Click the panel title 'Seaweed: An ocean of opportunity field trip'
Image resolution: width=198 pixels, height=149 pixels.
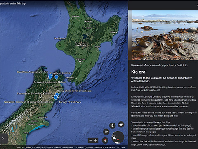click(159, 65)
